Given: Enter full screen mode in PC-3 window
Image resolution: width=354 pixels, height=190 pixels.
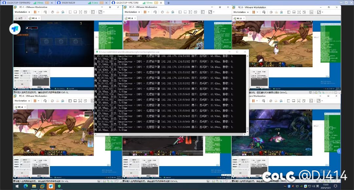Looking at the screenshot, I should click(x=299, y=12).
